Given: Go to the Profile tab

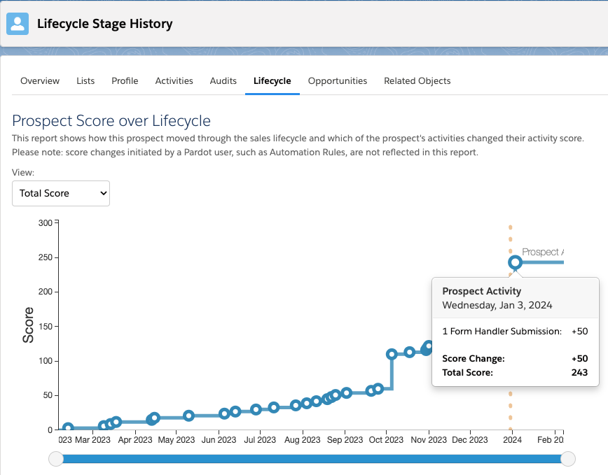Looking at the screenshot, I should [125, 81].
